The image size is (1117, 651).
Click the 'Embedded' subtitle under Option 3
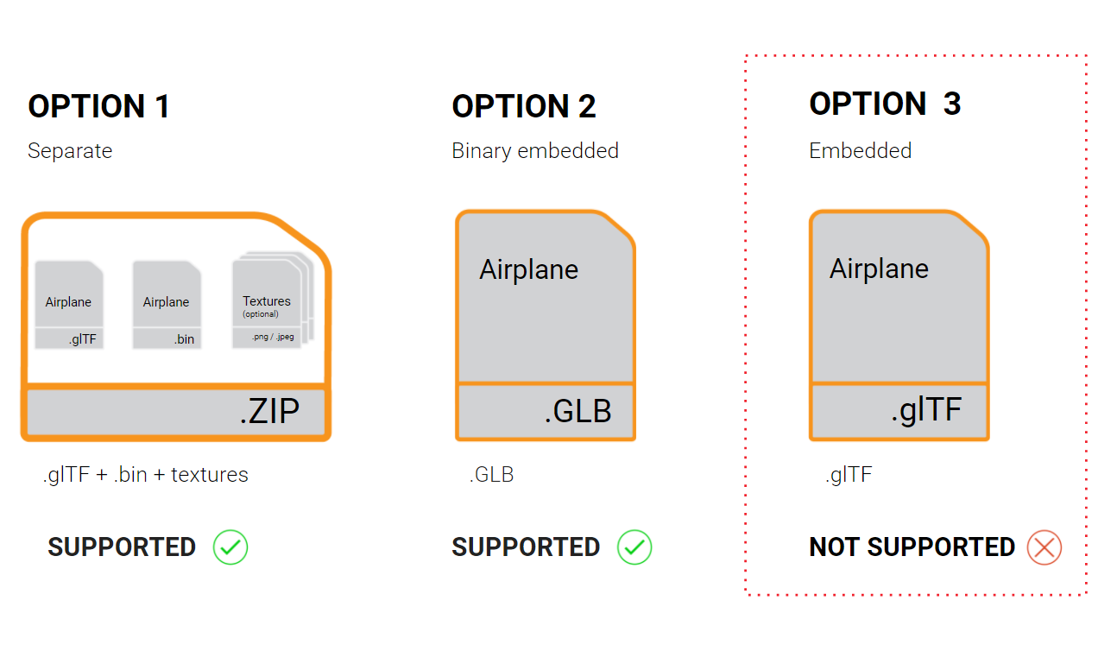pos(861,150)
